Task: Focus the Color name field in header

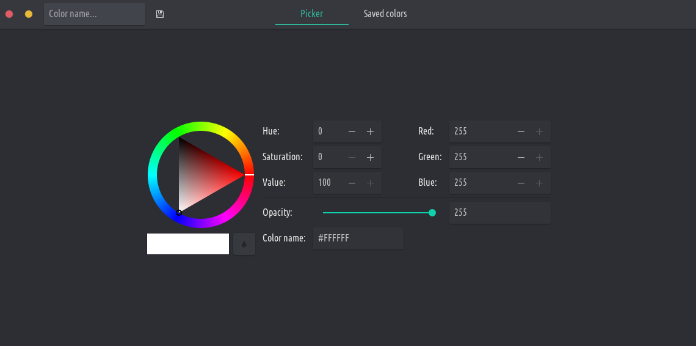Action: [x=94, y=14]
